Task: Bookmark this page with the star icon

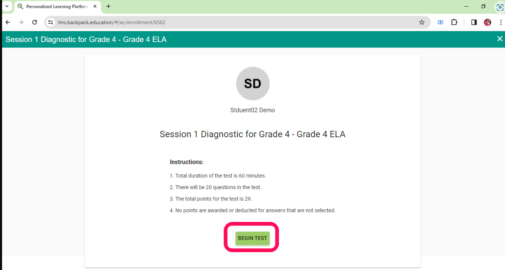Action: pos(422,22)
